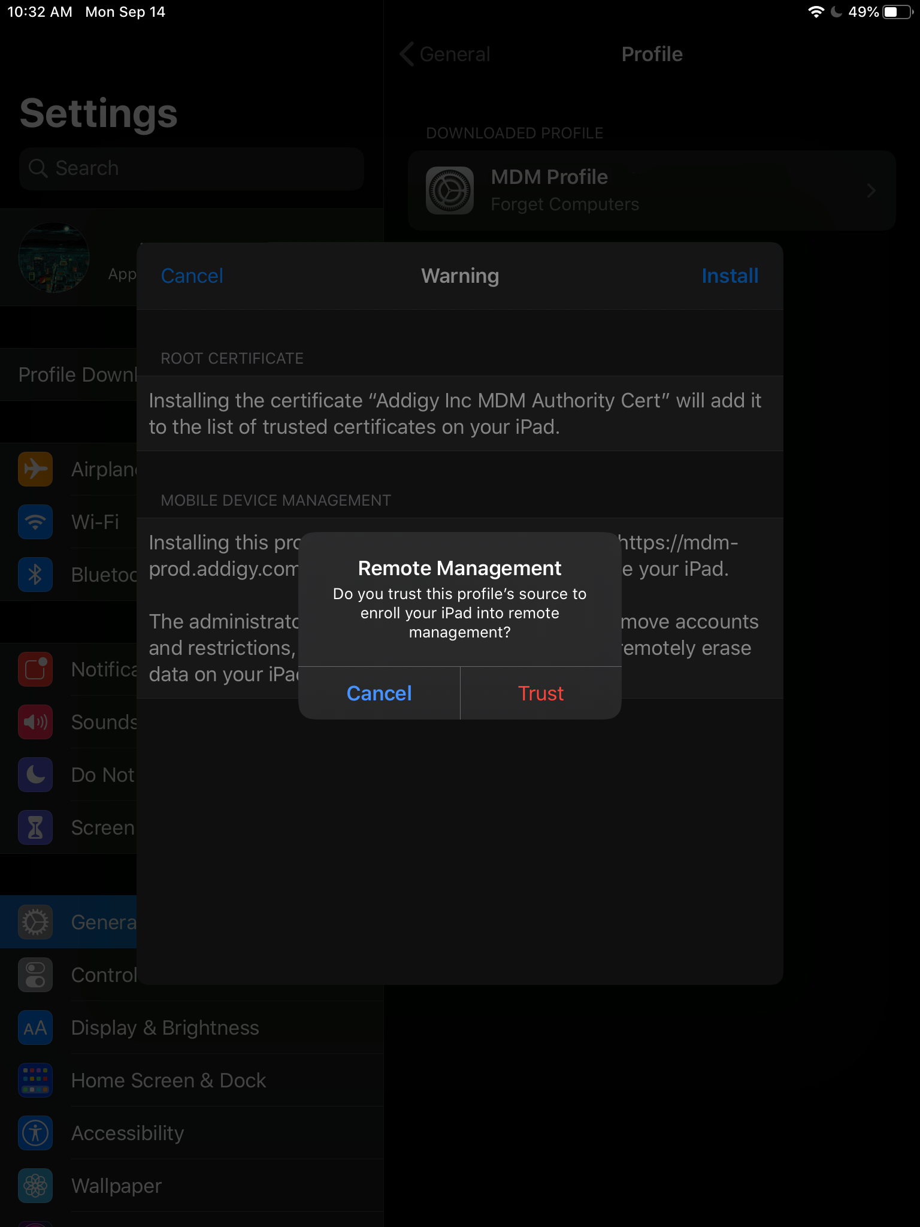This screenshot has height=1227, width=920.
Task: Tap the "DOWNLOADED PROFILE" header
Action: (515, 133)
